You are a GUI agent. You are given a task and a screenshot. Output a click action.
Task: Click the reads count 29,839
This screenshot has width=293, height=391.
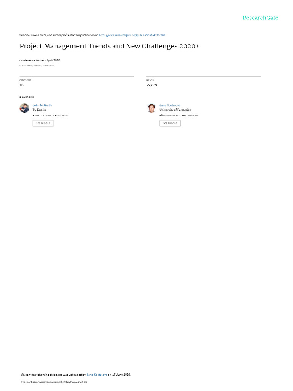(x=152, y=85)
